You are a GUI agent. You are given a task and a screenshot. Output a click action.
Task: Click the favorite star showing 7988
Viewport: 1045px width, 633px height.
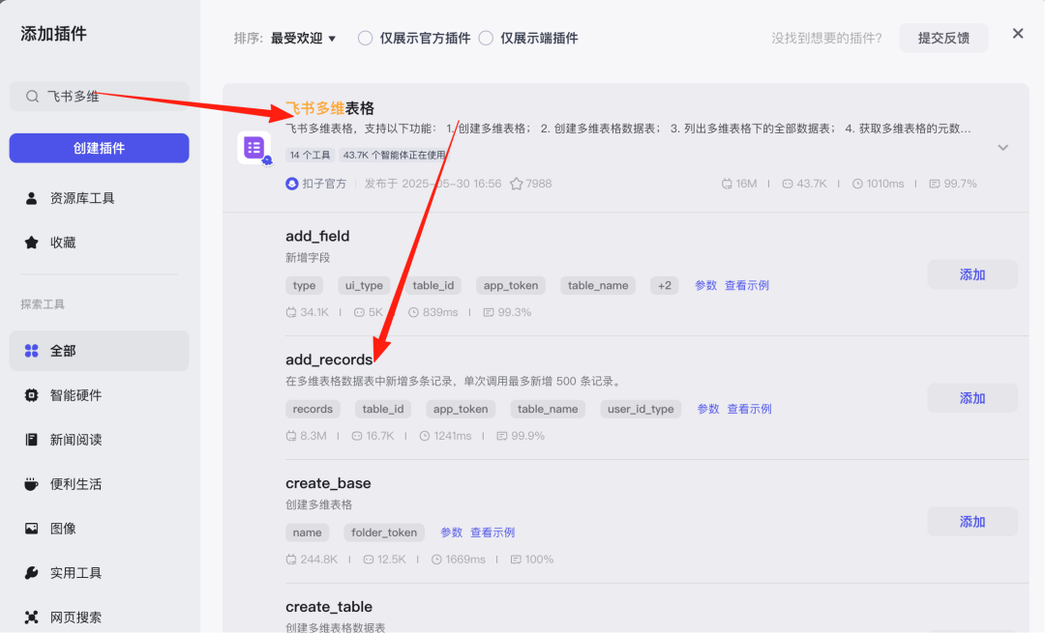coord(516,184)
